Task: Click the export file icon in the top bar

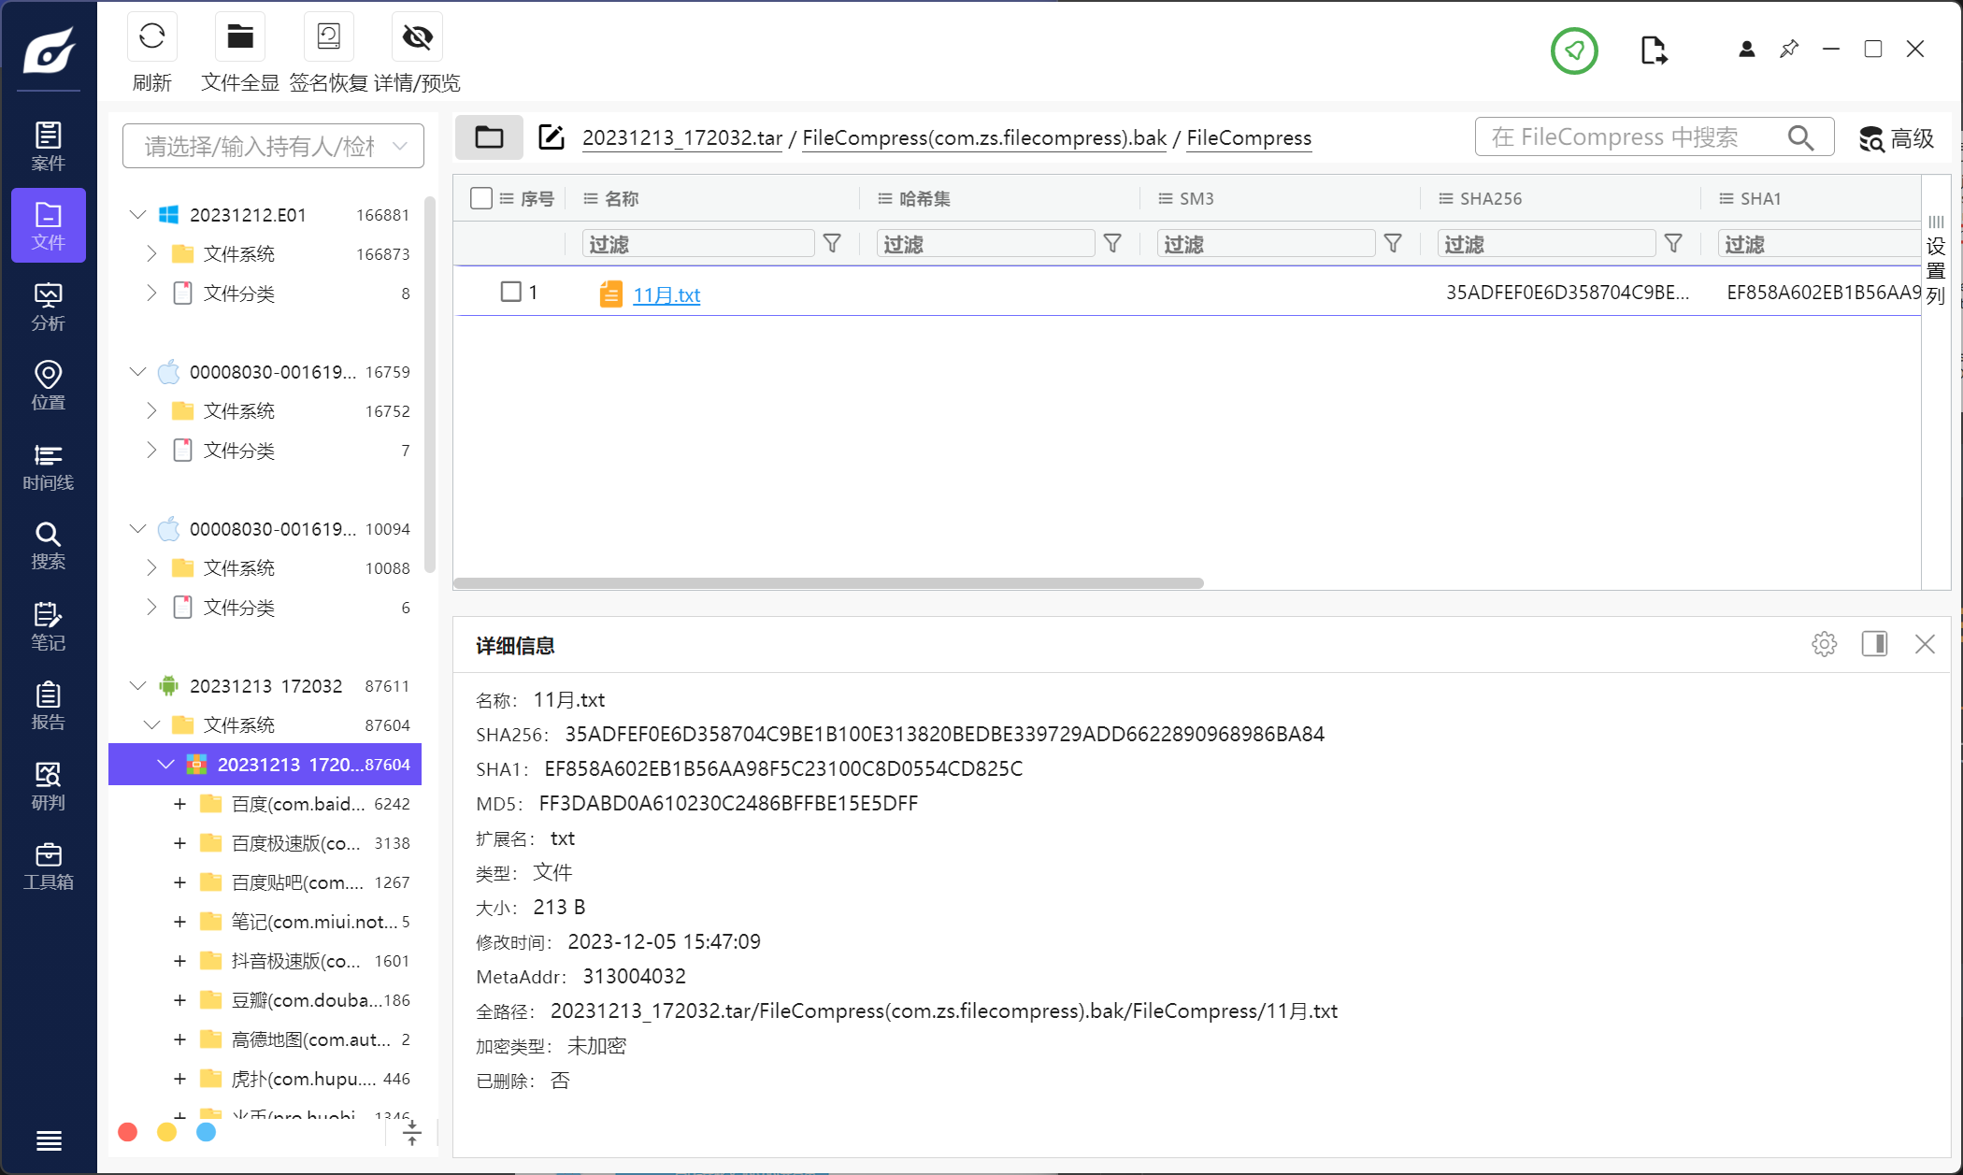Action: (x=1653, y=50)
